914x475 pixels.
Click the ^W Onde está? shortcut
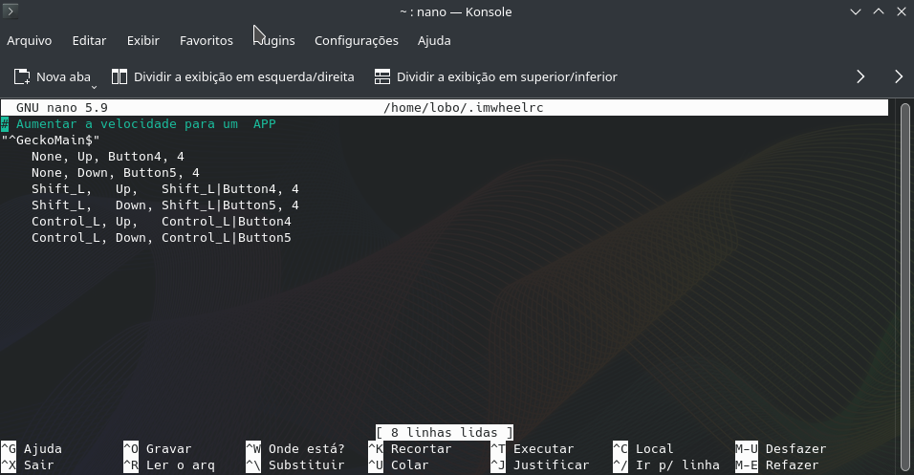[295, 449]
